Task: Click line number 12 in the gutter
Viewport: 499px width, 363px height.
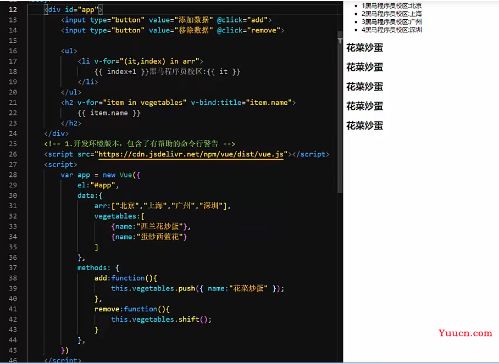Action: (x=13, y=9)
